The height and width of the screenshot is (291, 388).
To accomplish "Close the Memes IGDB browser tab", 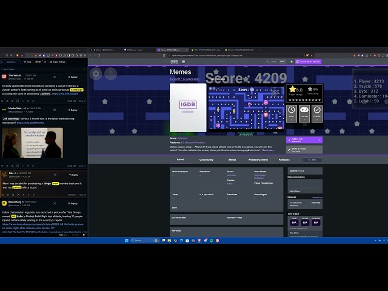I will tap(187, 50).
